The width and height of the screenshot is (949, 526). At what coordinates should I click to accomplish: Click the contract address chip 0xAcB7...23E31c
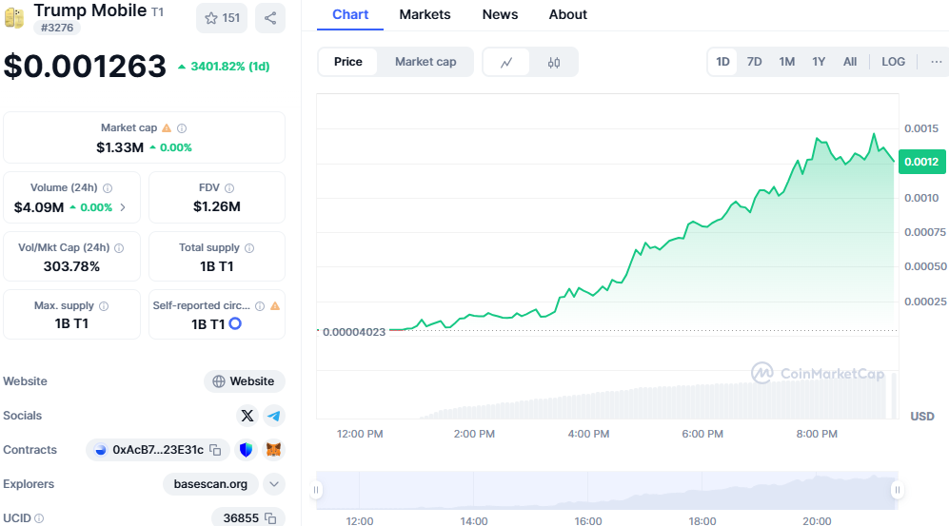coord(158,450)
